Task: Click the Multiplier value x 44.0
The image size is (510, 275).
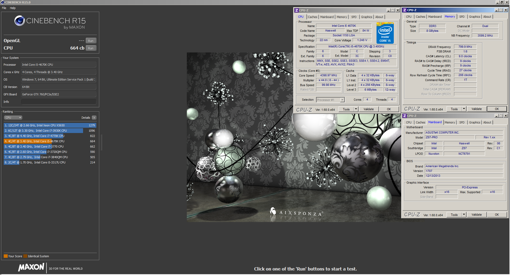Action: pos(329,80)
